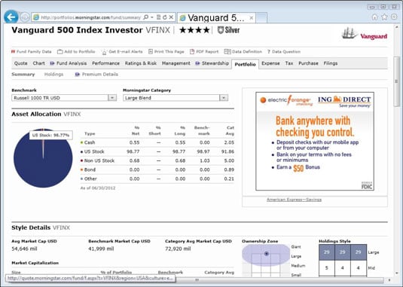The height and width of the screenshot is (287, 403).
Task: Open the Premium Details sub-tab
Action: (x=96, y=75)
